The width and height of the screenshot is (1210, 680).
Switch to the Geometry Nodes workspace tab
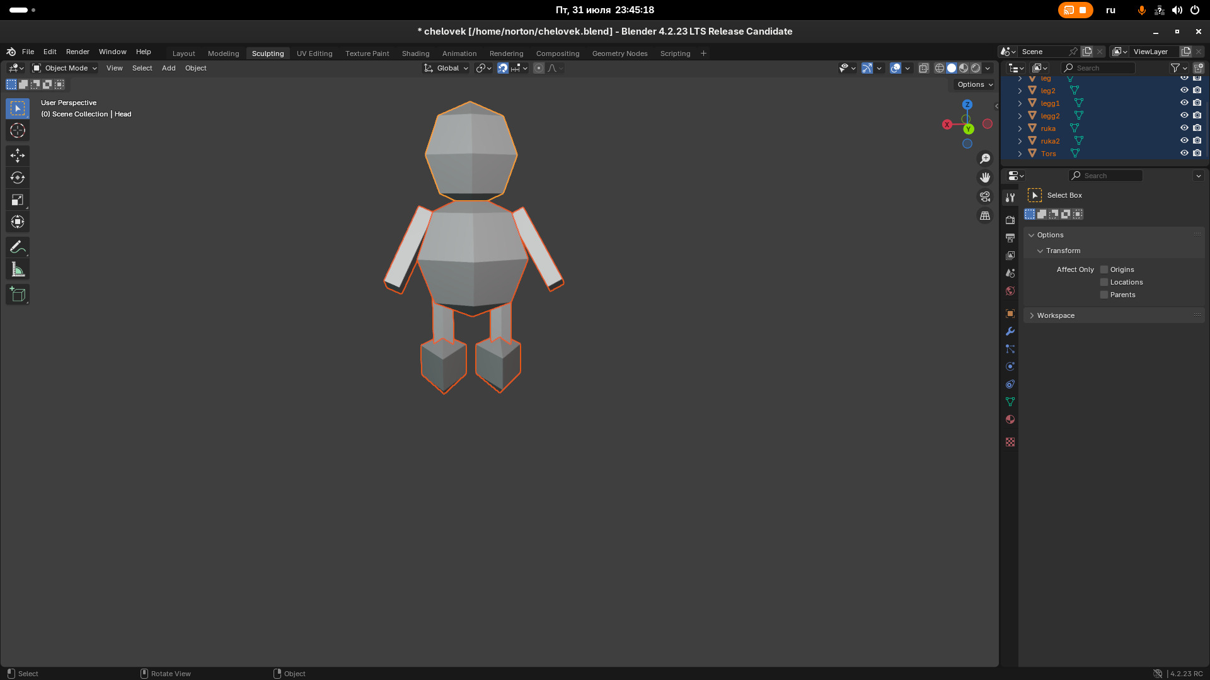tap(620, 54)
